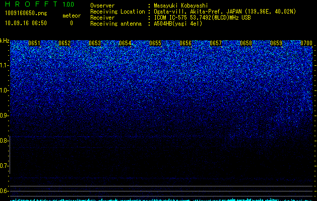
Task: Click observer name Masayuki Kobayashi
Action: pyautogui.click(x=181, y=6)
